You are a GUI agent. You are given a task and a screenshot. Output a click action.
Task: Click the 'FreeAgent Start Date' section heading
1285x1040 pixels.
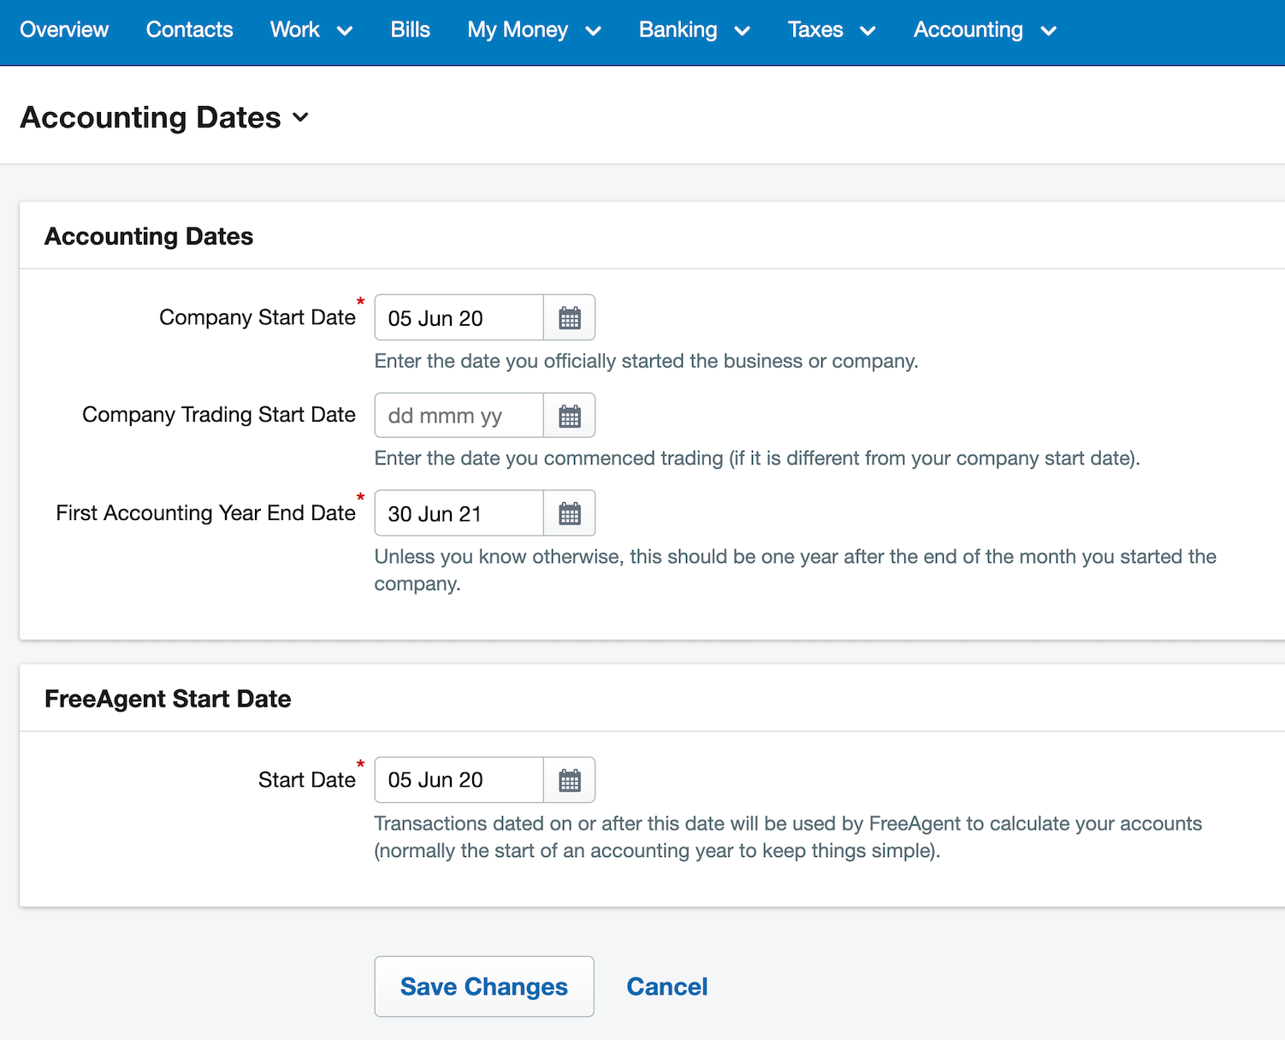[x=168, y=699]
